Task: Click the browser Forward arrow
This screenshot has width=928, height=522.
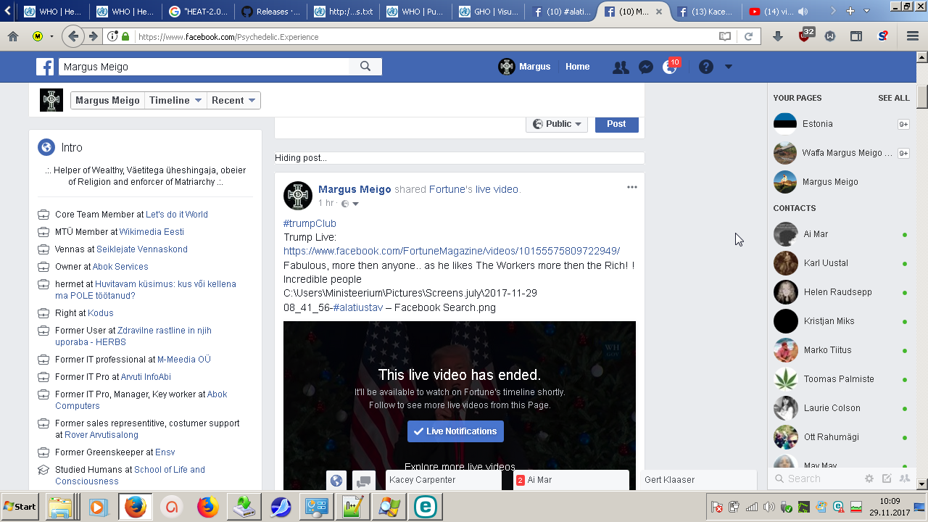Action: (x=94, y=36)
